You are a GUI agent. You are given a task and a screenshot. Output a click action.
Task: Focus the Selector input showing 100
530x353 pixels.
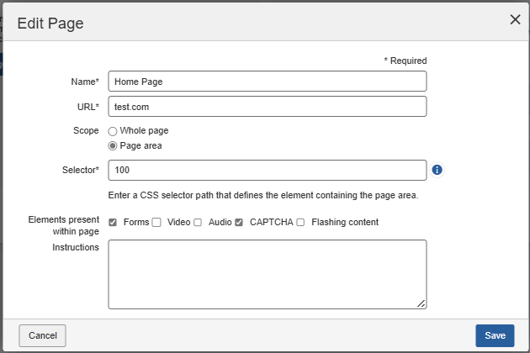[x=268, y=170]
